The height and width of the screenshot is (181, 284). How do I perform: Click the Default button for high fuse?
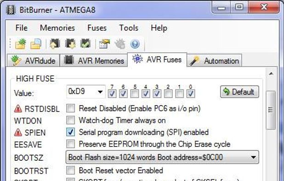click(239, 92)
